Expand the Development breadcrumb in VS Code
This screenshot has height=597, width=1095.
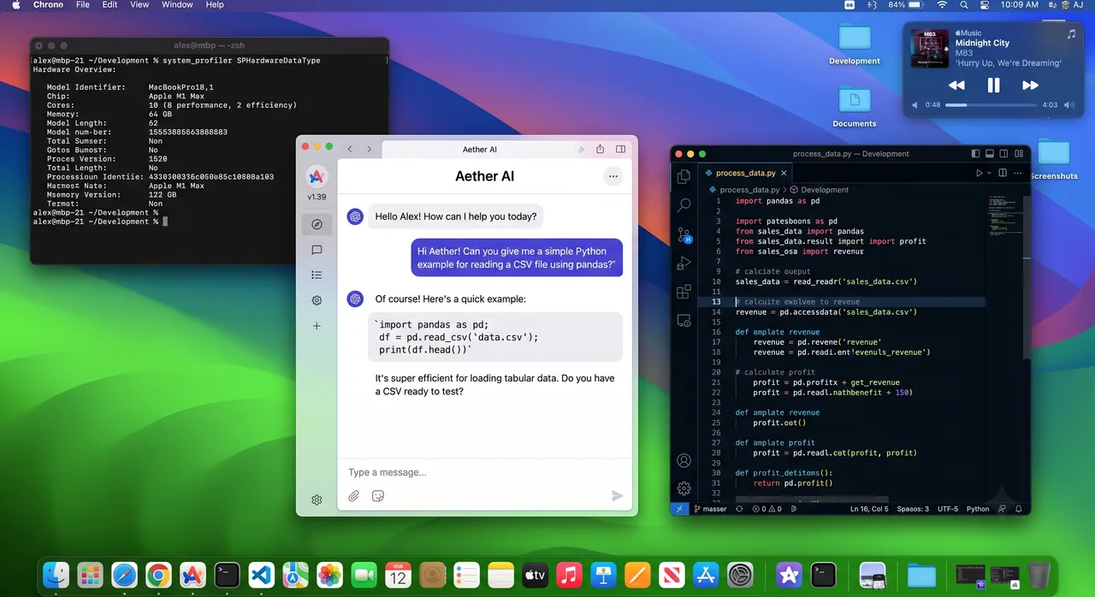[820, 190]
